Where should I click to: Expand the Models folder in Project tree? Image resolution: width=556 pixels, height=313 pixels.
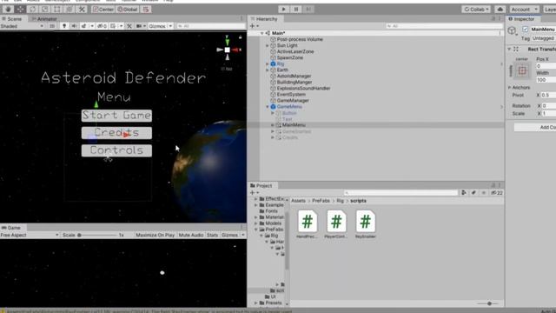[x=256, y=223]
